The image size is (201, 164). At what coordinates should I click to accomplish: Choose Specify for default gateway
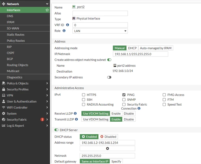116,161
